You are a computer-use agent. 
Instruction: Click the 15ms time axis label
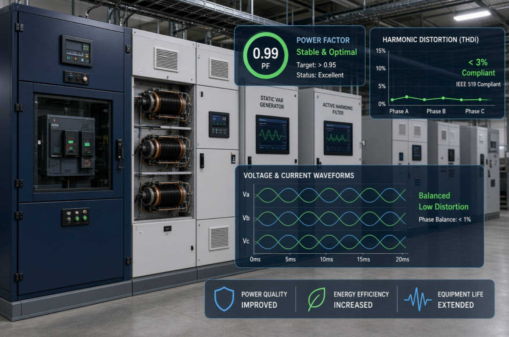[x=363, y=259]
